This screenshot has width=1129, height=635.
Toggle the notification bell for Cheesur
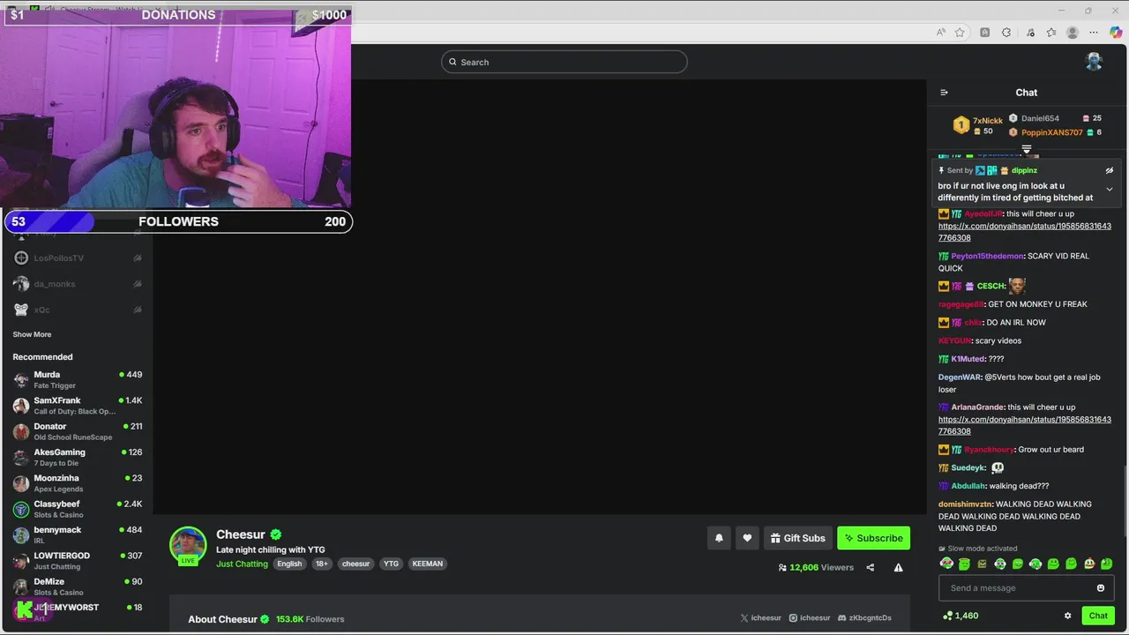coord(719,538)
